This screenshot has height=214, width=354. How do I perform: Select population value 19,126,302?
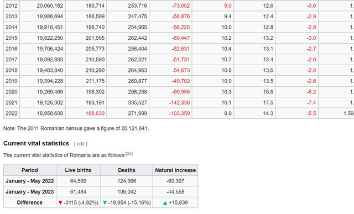(50, 103)
